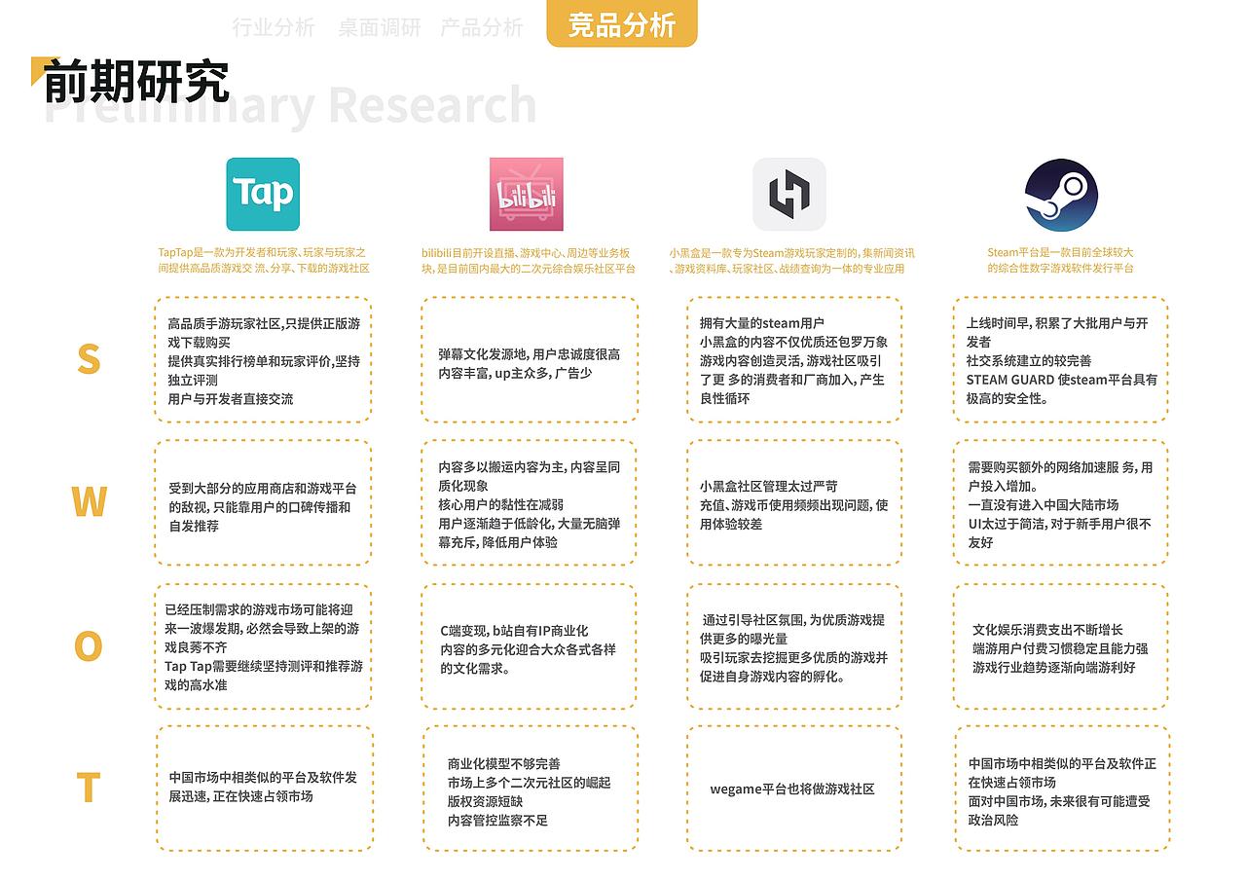
Task: Click the pink bilibili logo
Action: tap(526, 194)
